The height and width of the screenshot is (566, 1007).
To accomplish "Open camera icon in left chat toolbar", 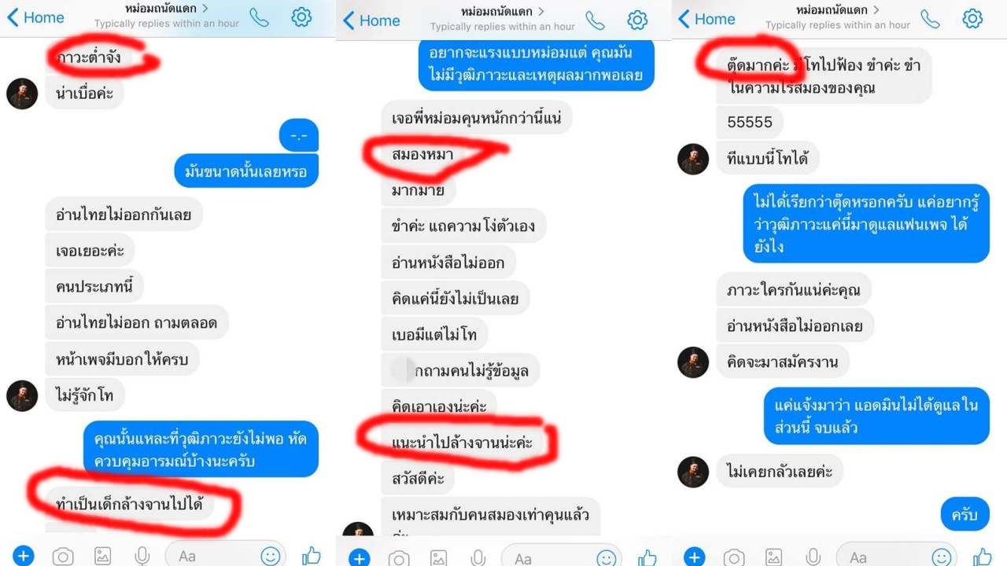I will tap(63, 557).
